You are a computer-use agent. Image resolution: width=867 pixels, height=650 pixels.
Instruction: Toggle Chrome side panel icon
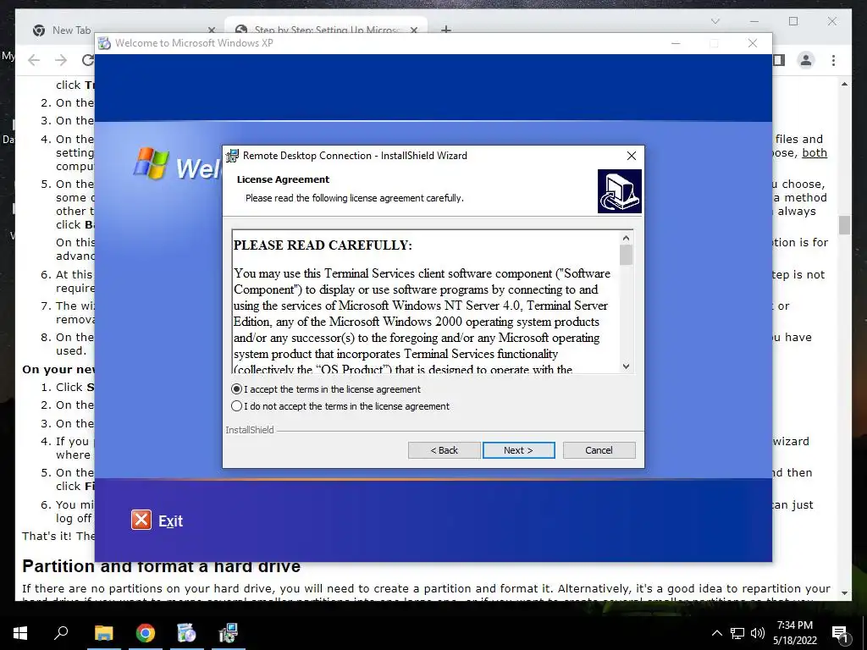[779, 60]
